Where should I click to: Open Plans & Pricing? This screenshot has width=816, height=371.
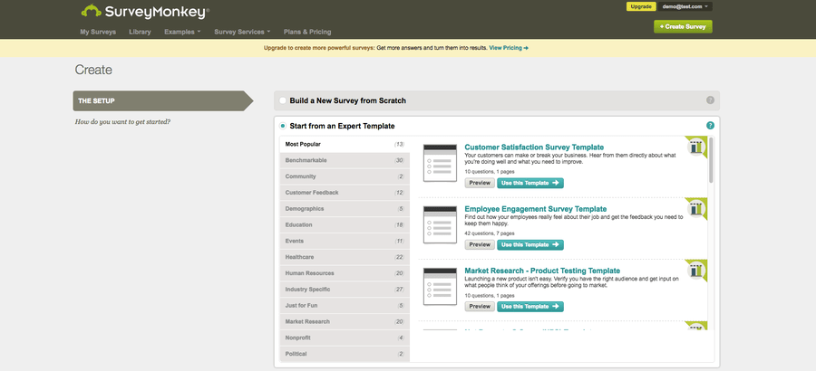click(x=307, y=32)
